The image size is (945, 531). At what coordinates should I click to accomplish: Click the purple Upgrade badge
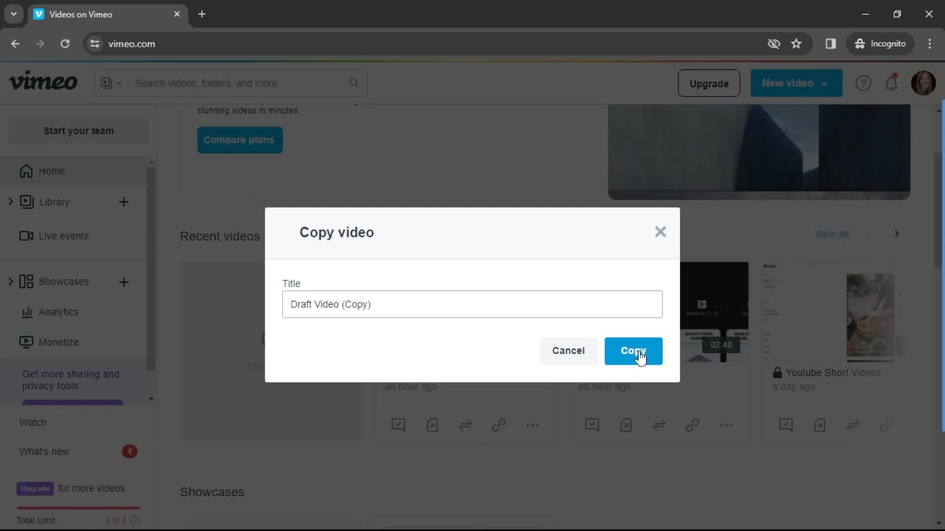click(35, 488)
